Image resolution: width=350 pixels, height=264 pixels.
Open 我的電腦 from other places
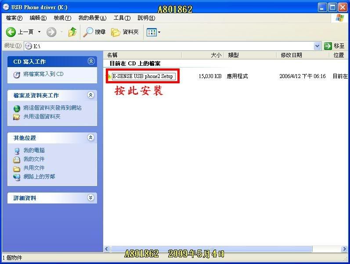tap(34, 150)
